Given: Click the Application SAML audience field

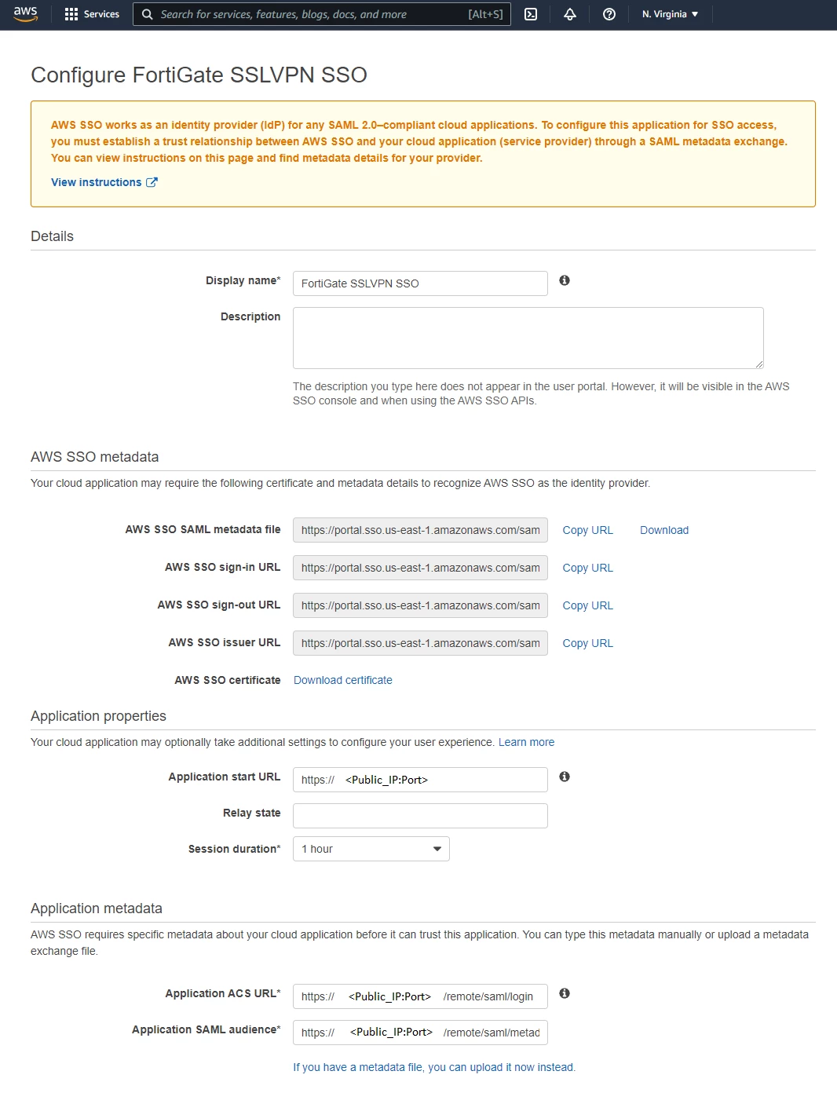Looking at the screenshot, I should tap(420, 1033).
